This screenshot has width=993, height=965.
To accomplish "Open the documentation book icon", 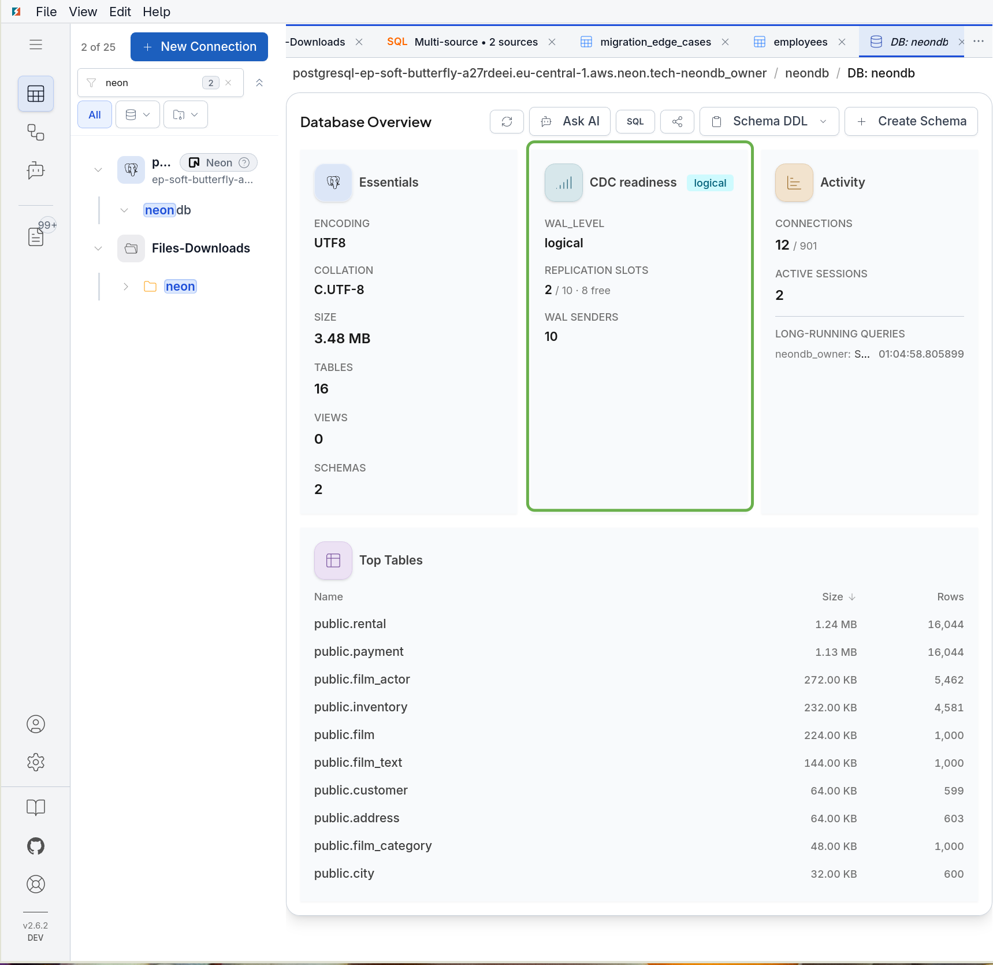I will tap(36, 807).
